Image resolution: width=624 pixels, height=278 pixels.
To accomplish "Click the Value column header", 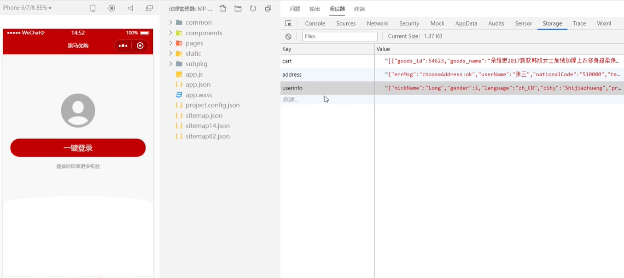I will pos(499,49).
